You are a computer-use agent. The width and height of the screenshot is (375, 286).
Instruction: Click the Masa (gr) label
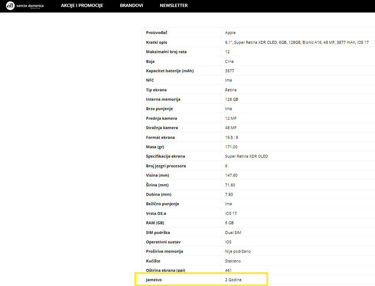[x=155, y=147]
